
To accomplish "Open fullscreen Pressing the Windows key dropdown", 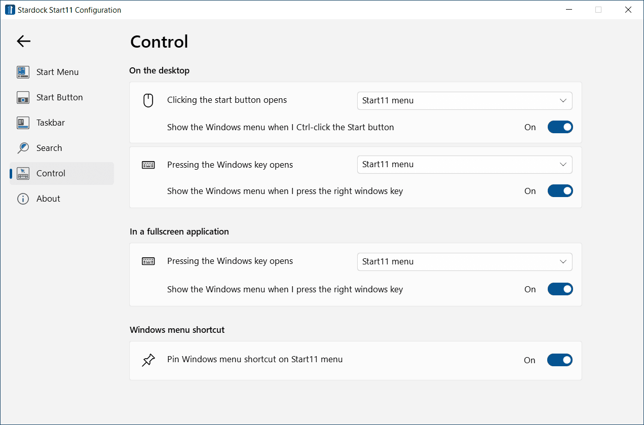I will point(464,262).
